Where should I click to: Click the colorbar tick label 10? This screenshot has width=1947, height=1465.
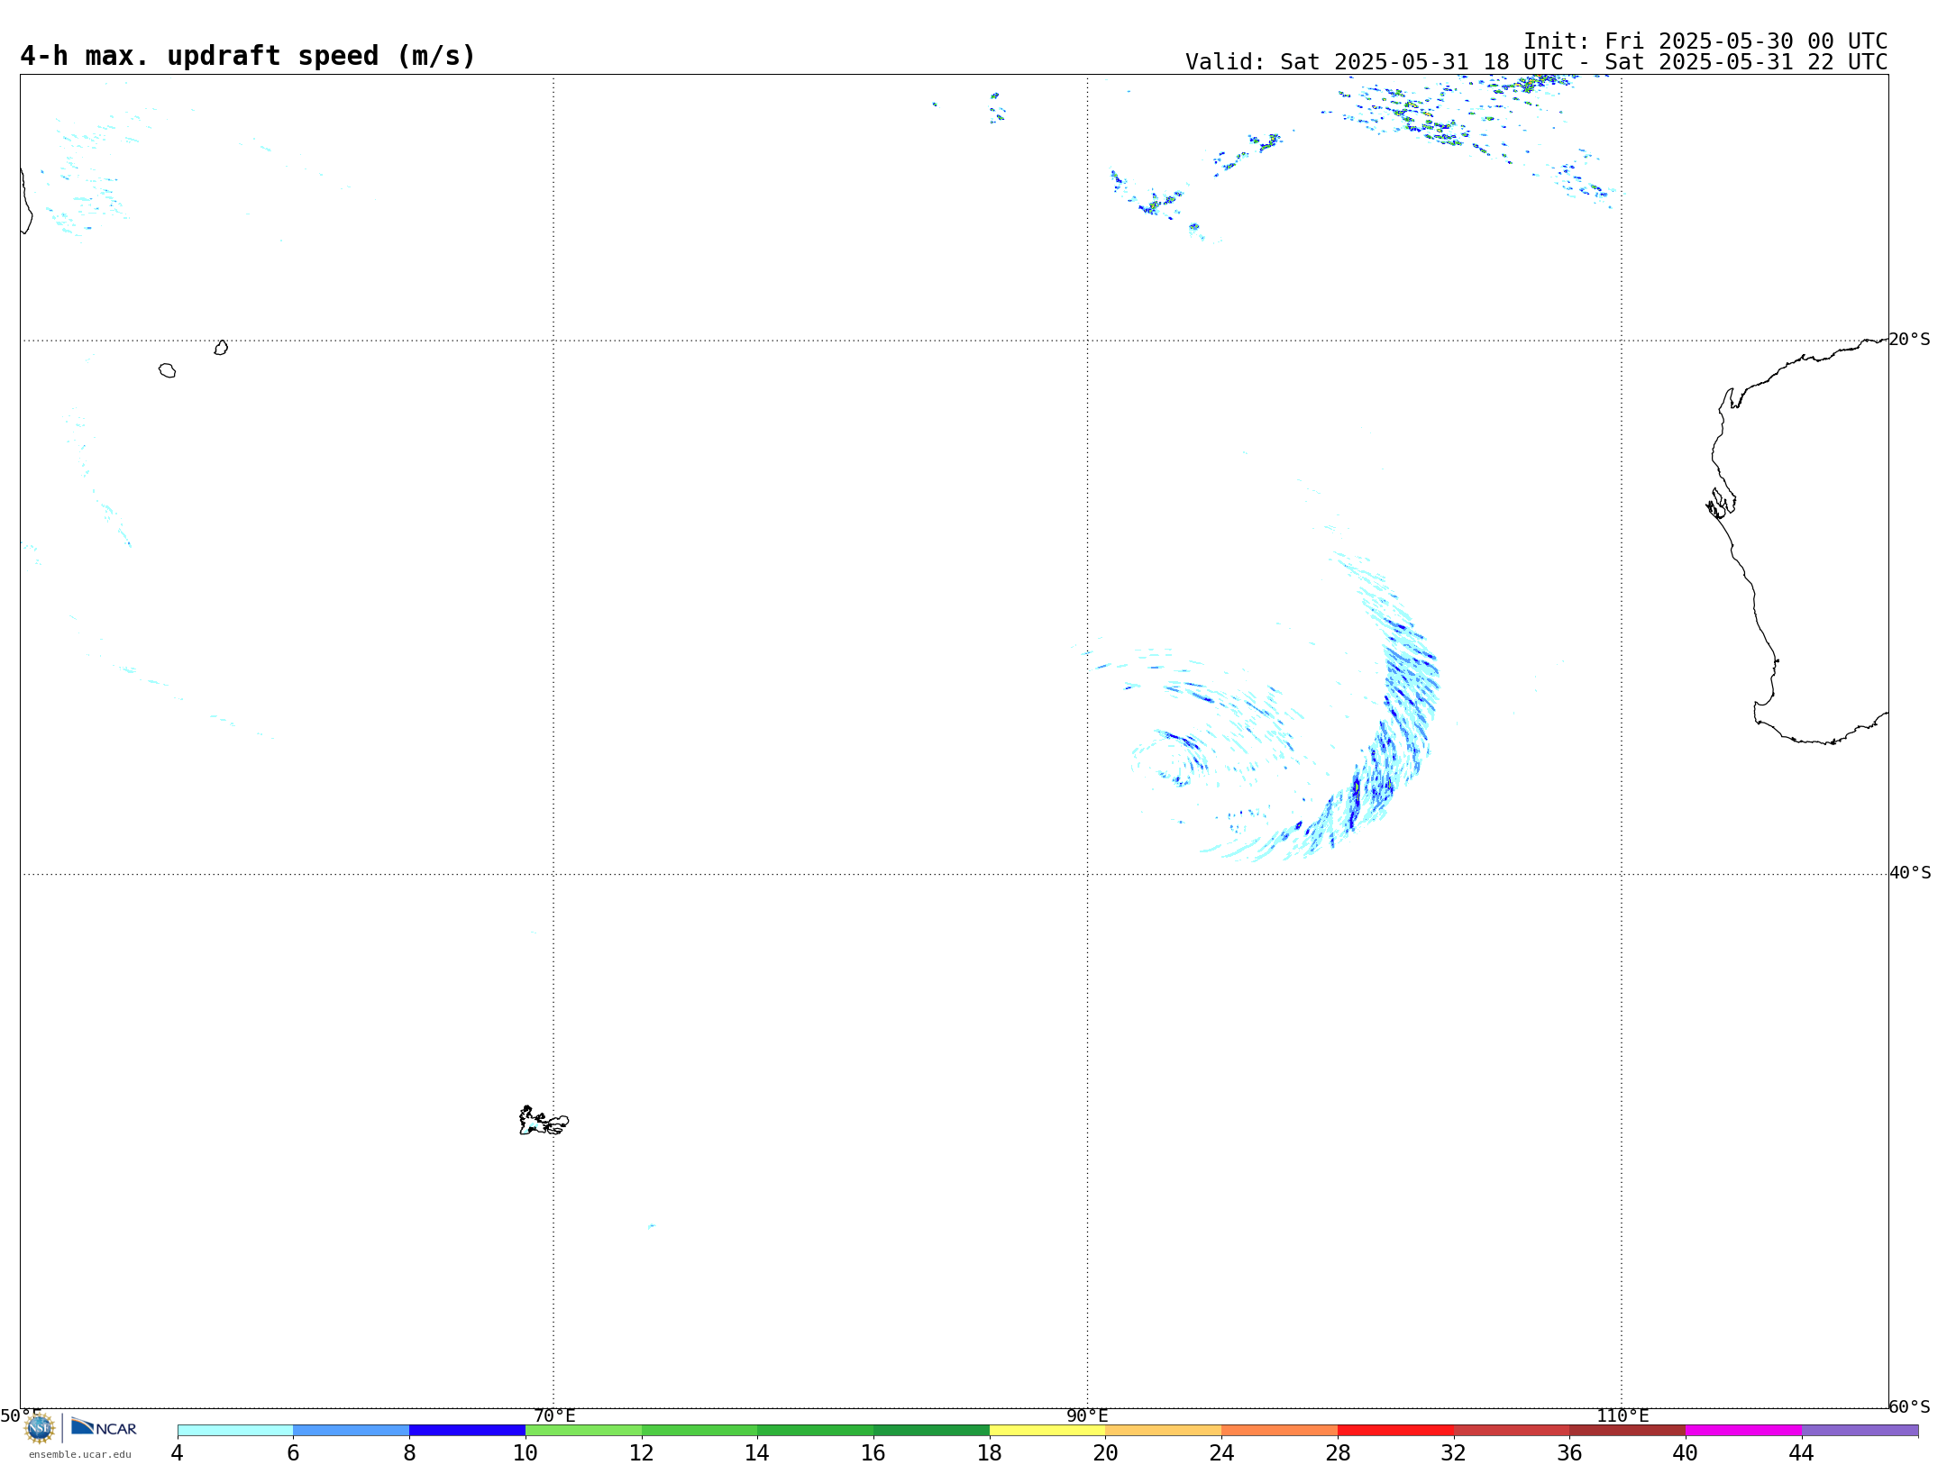point(526,1453)
